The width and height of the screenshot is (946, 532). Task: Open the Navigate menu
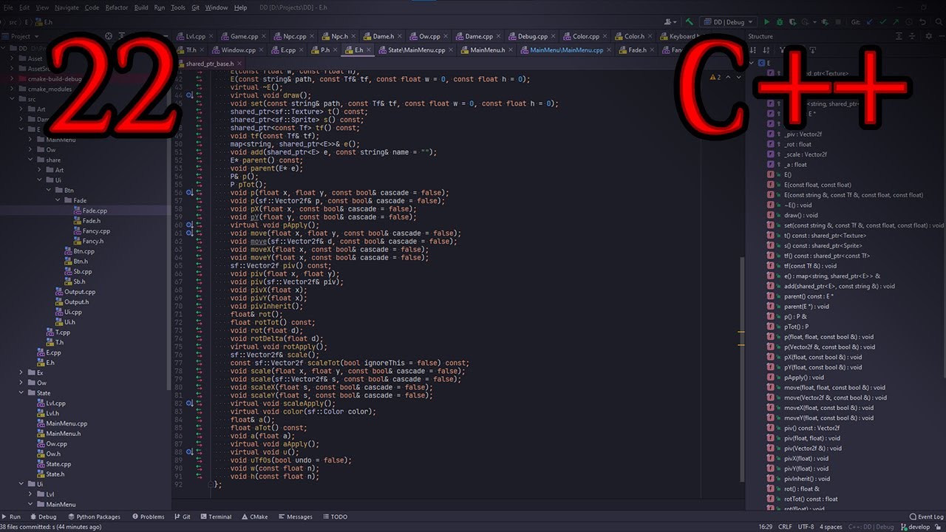tap(67, 7)
